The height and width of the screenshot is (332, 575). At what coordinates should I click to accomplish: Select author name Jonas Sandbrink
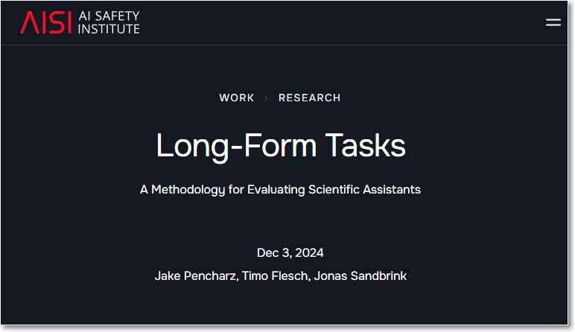(360, 276)
